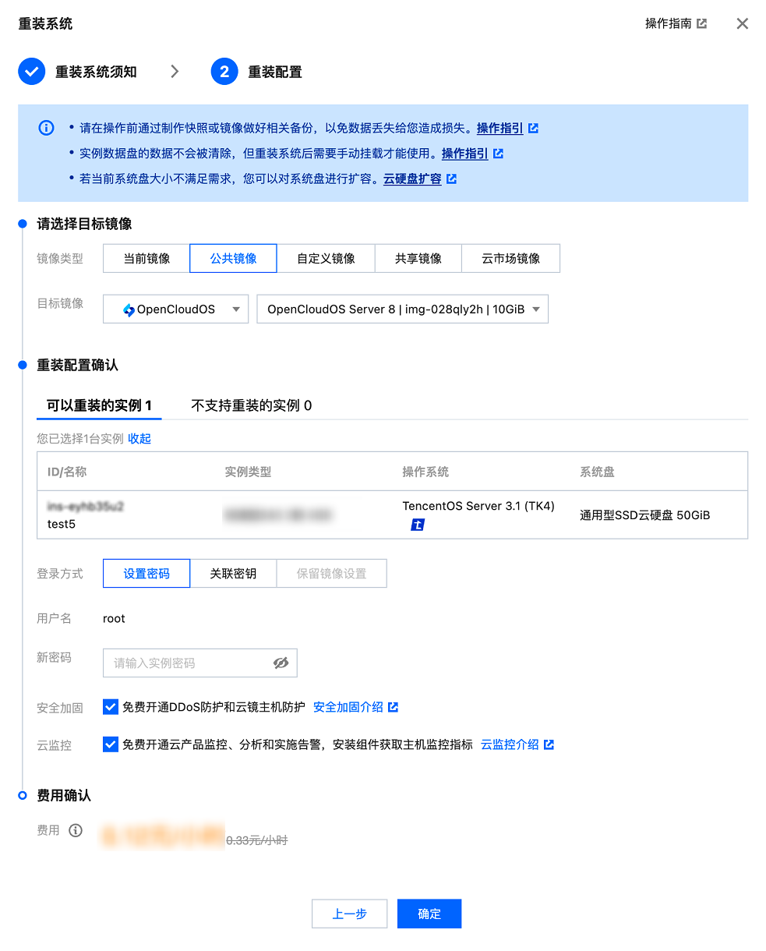Viewport: 766px width, 951px height.
Task: Click the TencentOS logo icon in table
Action: click(x=418, y=525)
